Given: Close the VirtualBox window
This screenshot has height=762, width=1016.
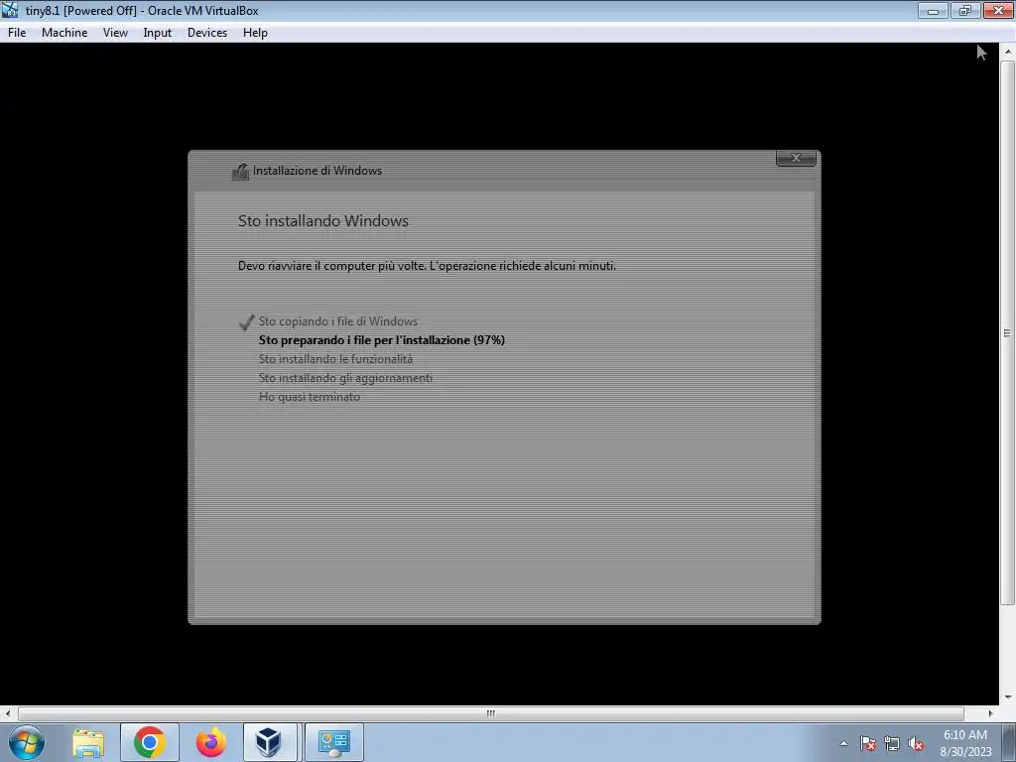Looking at the screenshot, I should coord(998,10).
